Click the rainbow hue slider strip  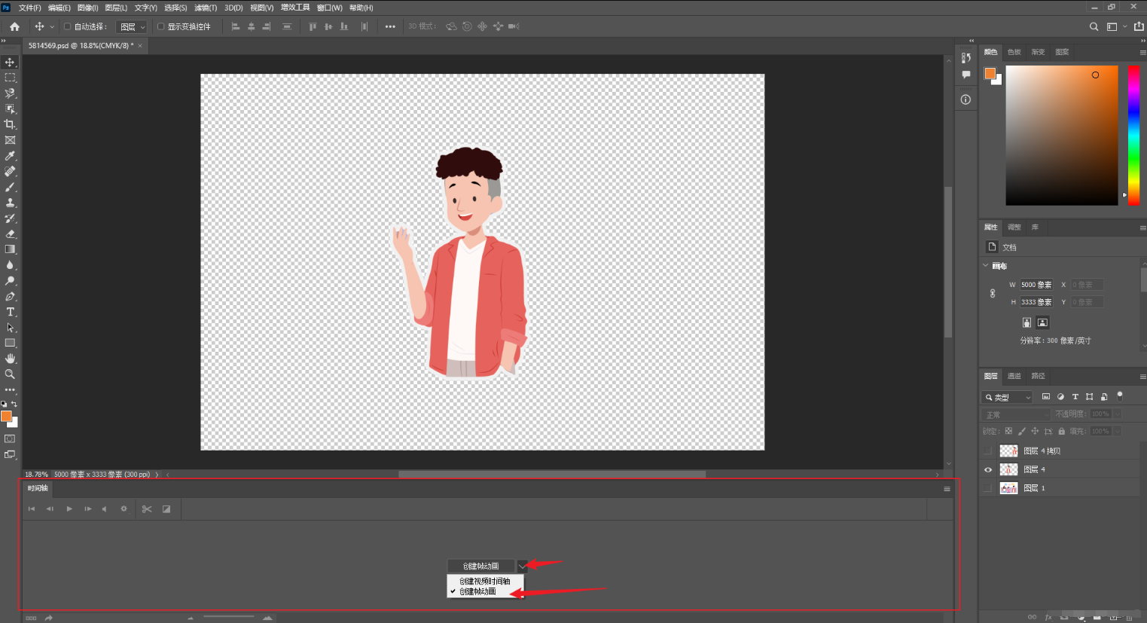[1133, 136]
